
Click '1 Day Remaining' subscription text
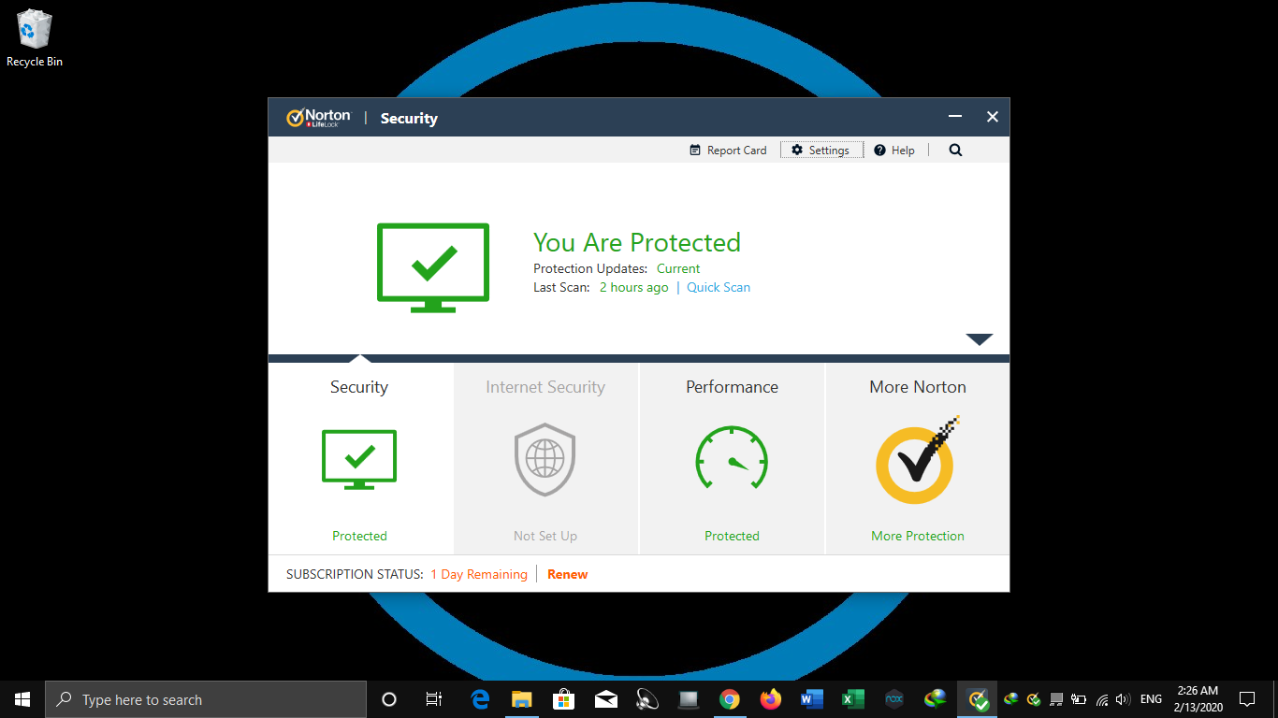(479, 575)
